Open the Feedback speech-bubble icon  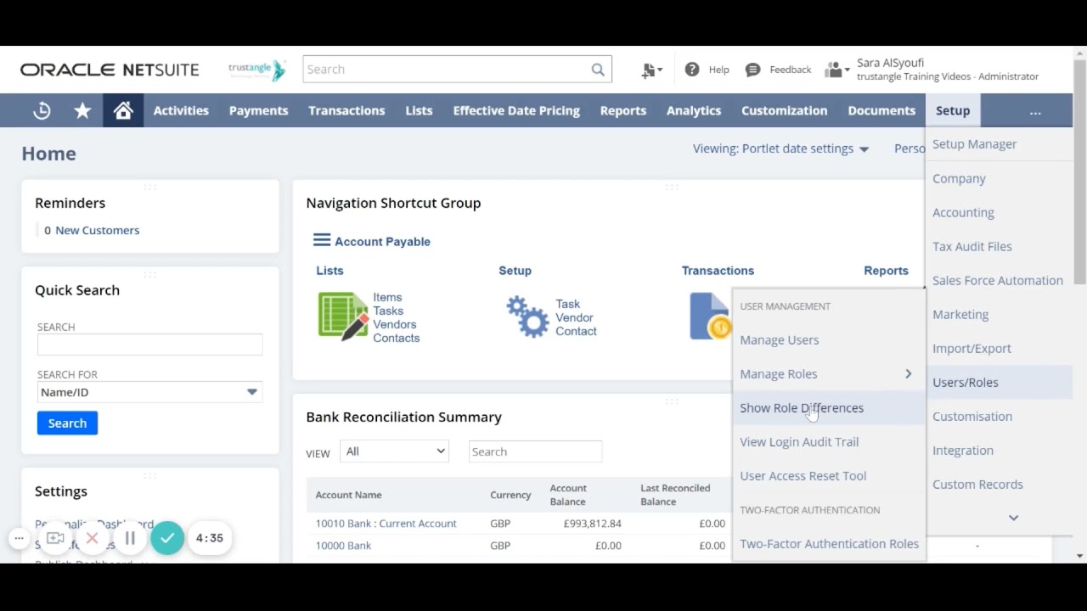(752, 70)
